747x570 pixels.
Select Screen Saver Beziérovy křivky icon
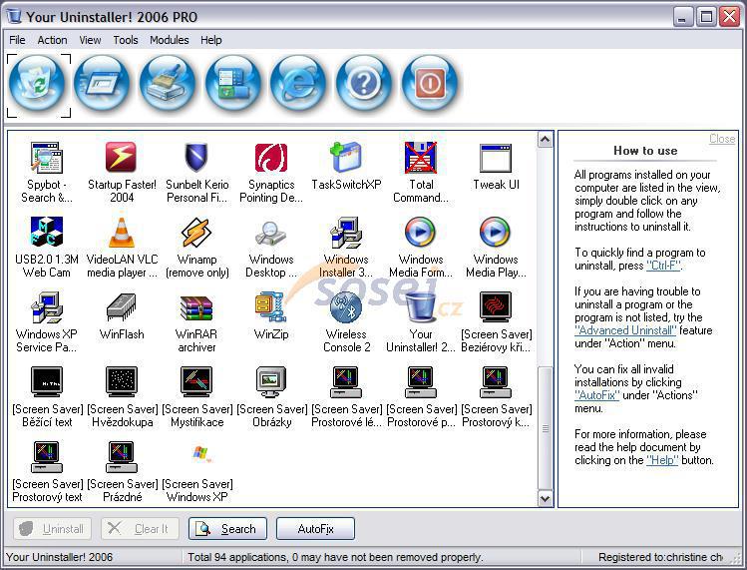pos(496,307)
